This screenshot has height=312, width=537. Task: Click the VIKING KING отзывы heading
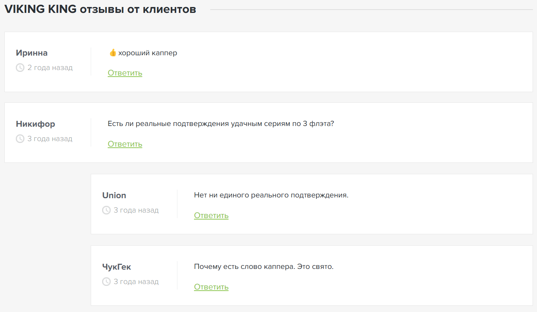click(x=100, y=9)
